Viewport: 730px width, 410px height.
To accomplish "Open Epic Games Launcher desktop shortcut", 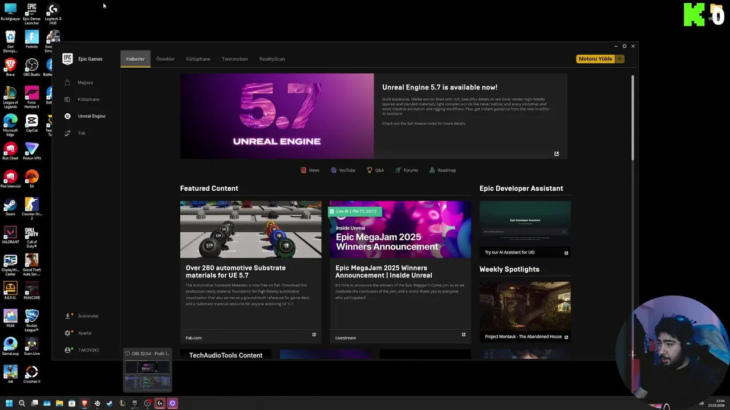I will (31, 14).
